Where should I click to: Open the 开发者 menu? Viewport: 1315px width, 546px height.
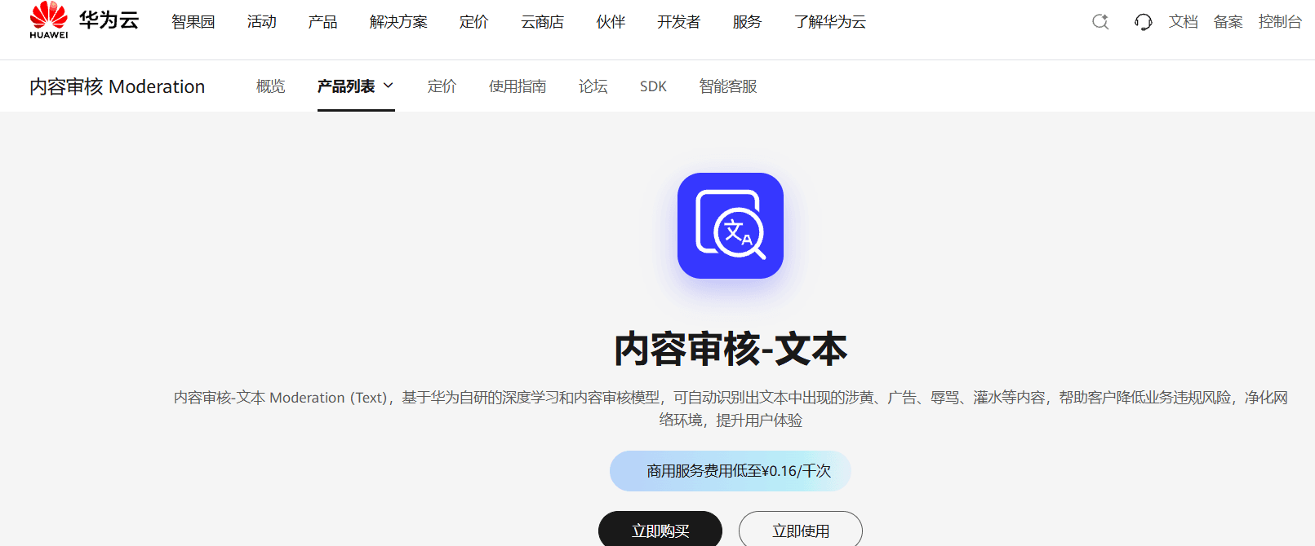pos(678,22)
